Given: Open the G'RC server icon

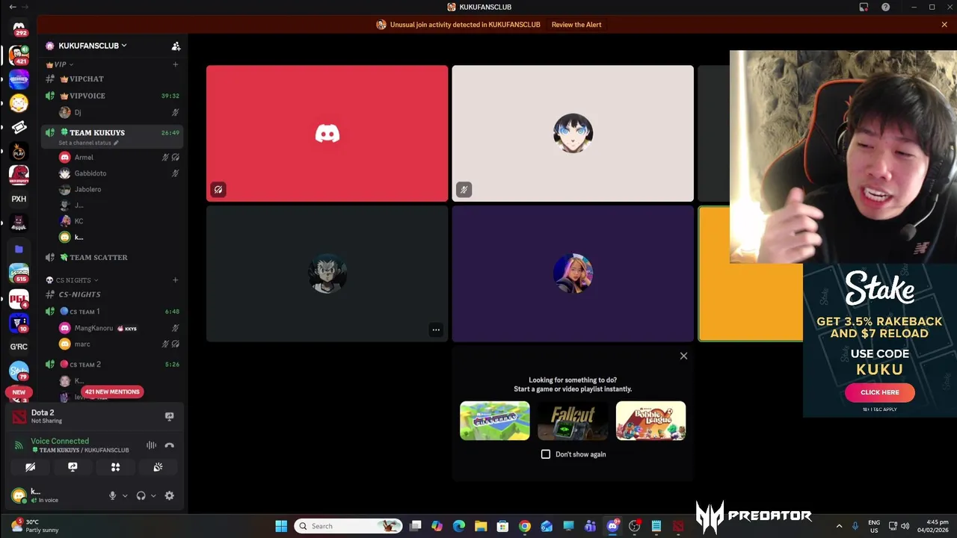Looking at the screenshot, I should point(19,347).
